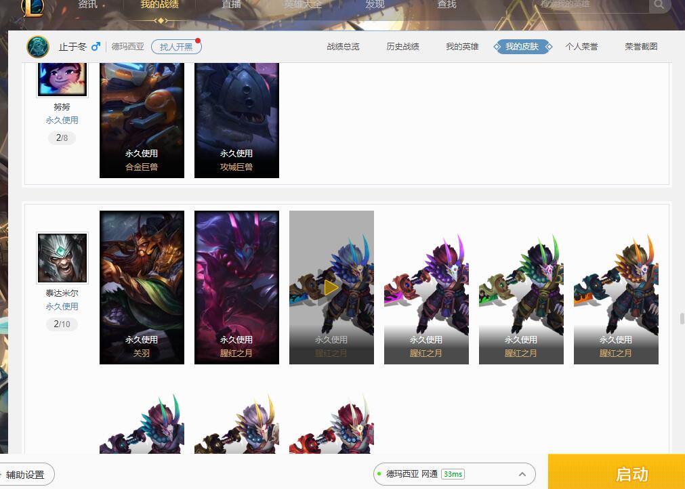Screen dimensions: 685x489
Task: Click the 德玛西亚 server label beside the name
Action: [127, 47]
